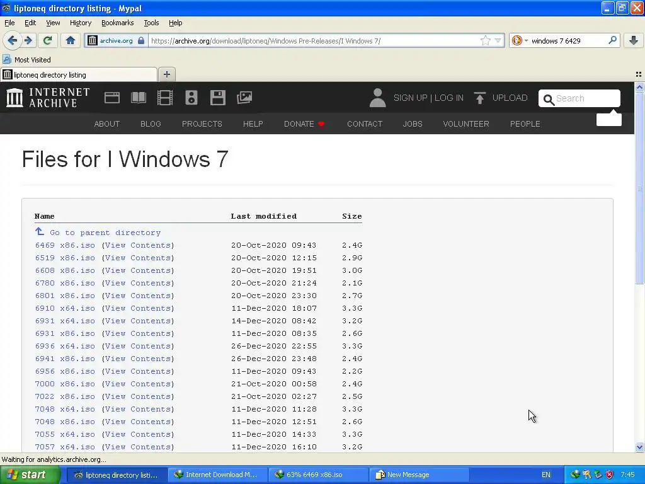Click the Upload arrow icon
This screenshot has height=484, width=645.
coord(479,98)
